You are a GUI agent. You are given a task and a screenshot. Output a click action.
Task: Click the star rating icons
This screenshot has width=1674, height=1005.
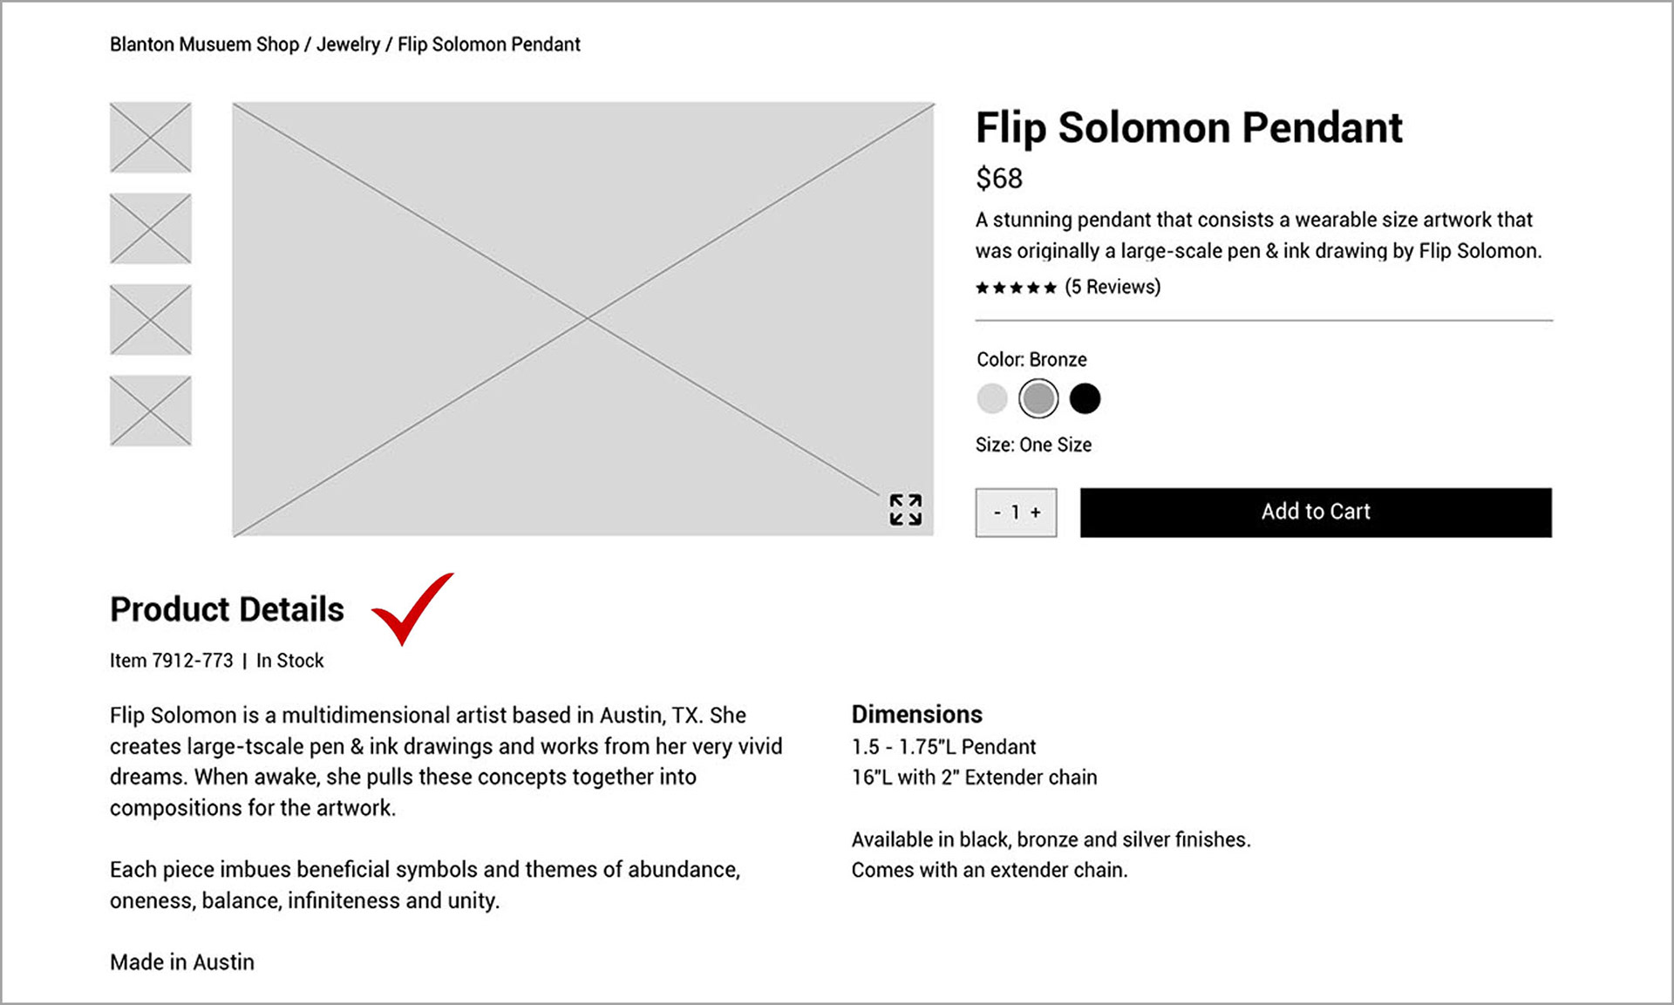coord(1016,288)
